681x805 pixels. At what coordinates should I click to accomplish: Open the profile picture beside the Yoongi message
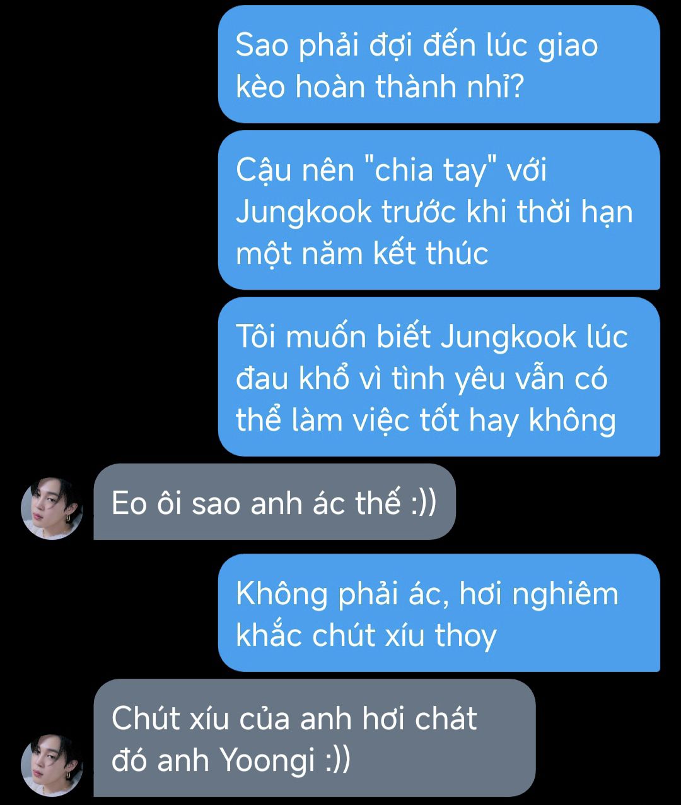tap(52, 765)
